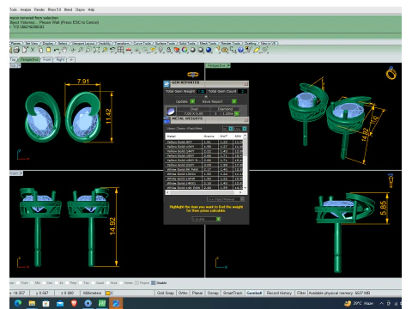The width and height of the screenshot is (412, 309).
Task: Click the blue Render sphere icon
Action: pos(209,50)
